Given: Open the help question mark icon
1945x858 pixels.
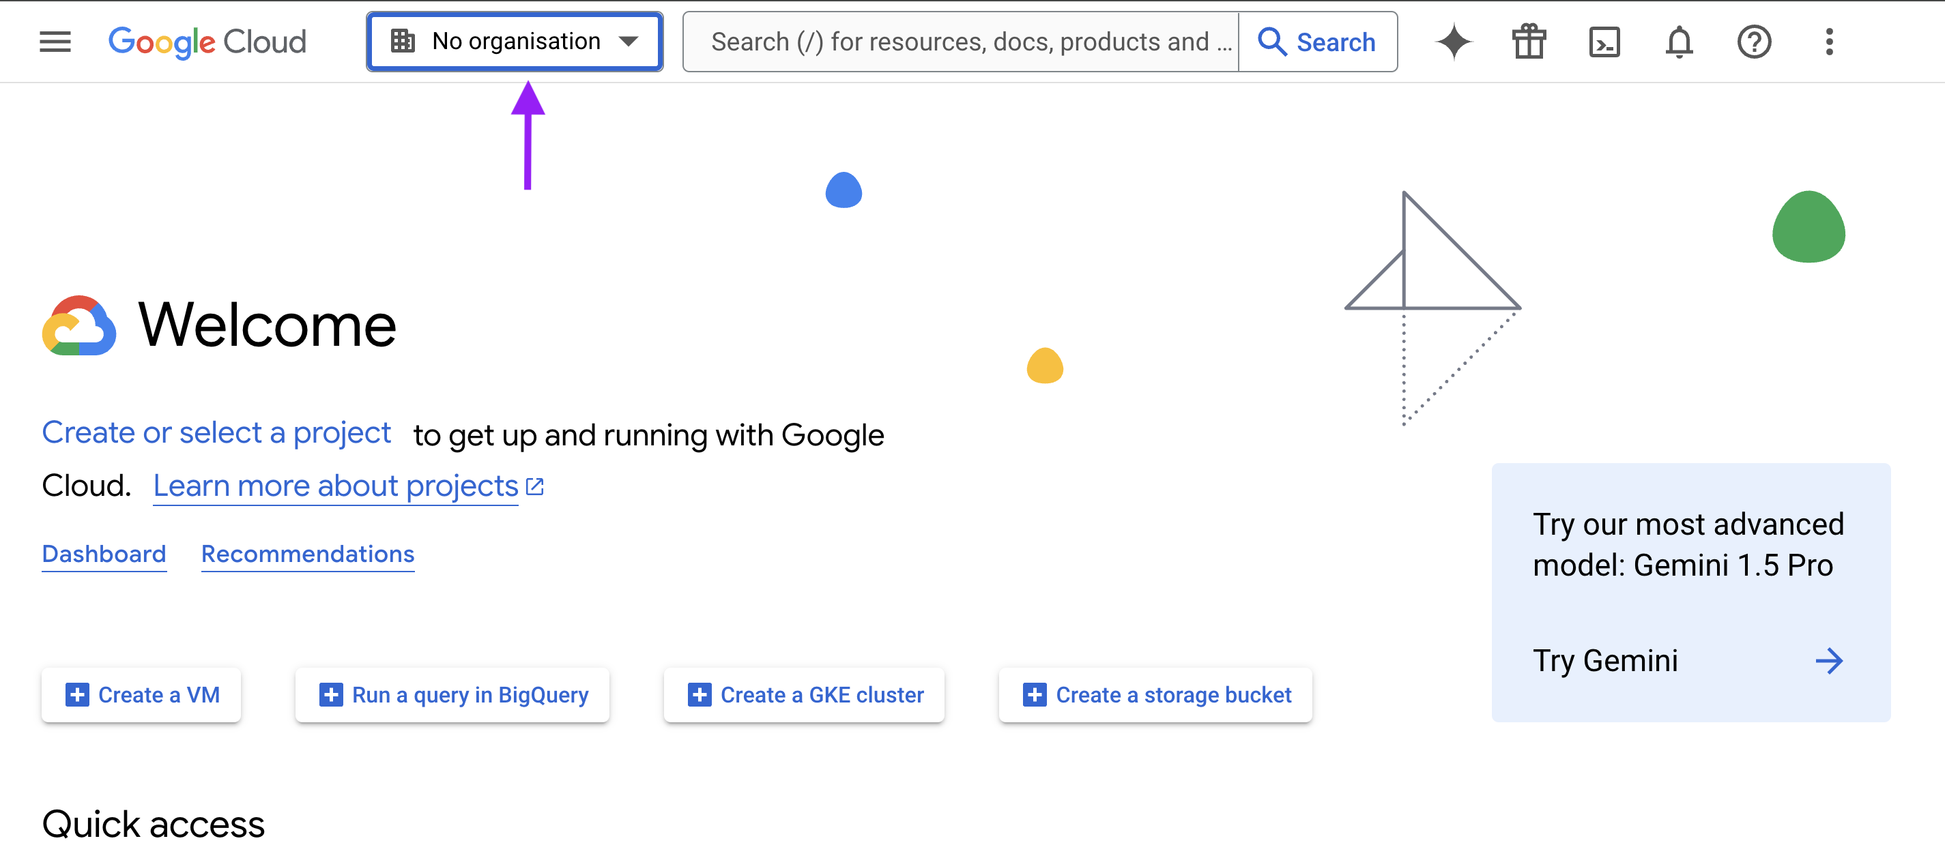Looking at the screenshot, I should (1754, 42).
